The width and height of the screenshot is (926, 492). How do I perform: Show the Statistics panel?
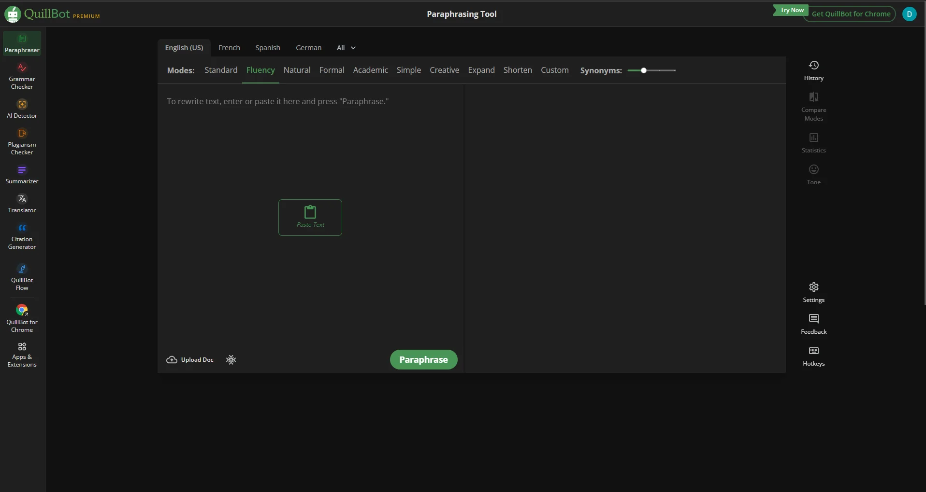[814, 143]
